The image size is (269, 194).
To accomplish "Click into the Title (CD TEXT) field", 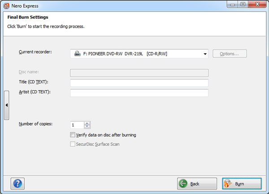I will (139, 83).
